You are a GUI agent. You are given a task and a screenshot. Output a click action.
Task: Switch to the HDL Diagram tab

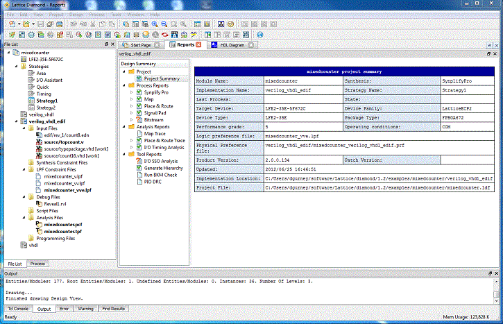pos(231,44)
